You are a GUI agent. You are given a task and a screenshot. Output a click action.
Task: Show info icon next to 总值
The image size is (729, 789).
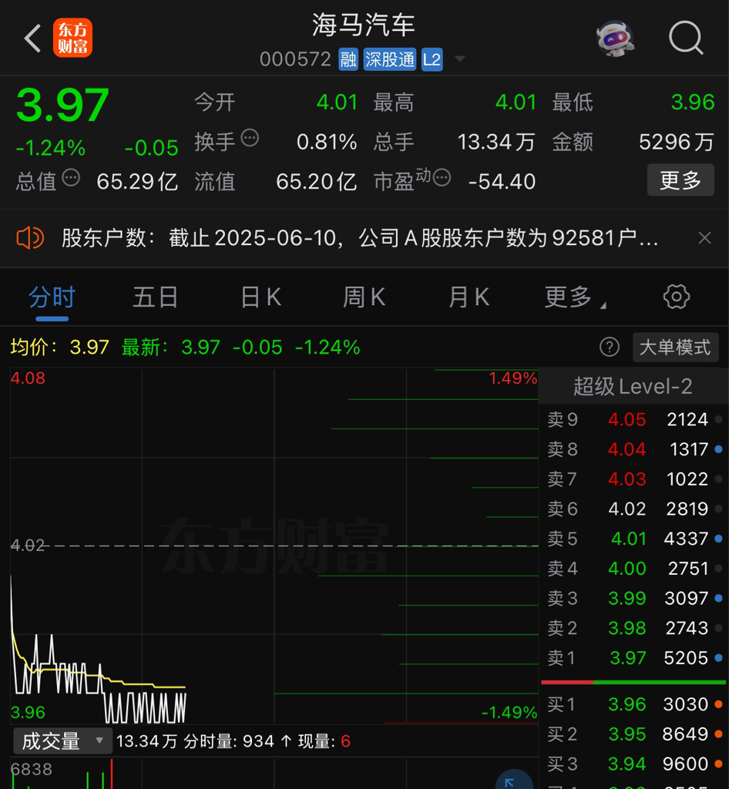[x=71, y=178]
